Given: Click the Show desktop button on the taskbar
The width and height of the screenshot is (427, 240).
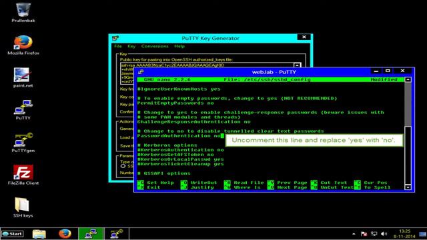Looking at the screenshot, I should [x=423, y=234].
